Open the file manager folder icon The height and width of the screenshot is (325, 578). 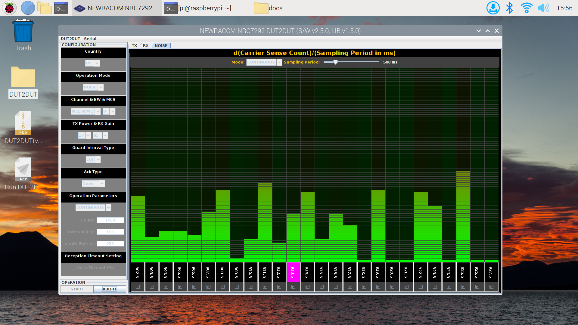[x=44, y=8]
